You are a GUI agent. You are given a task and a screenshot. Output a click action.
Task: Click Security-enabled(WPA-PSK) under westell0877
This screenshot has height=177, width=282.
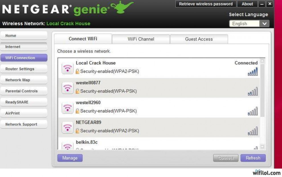[x=109, y=91]
